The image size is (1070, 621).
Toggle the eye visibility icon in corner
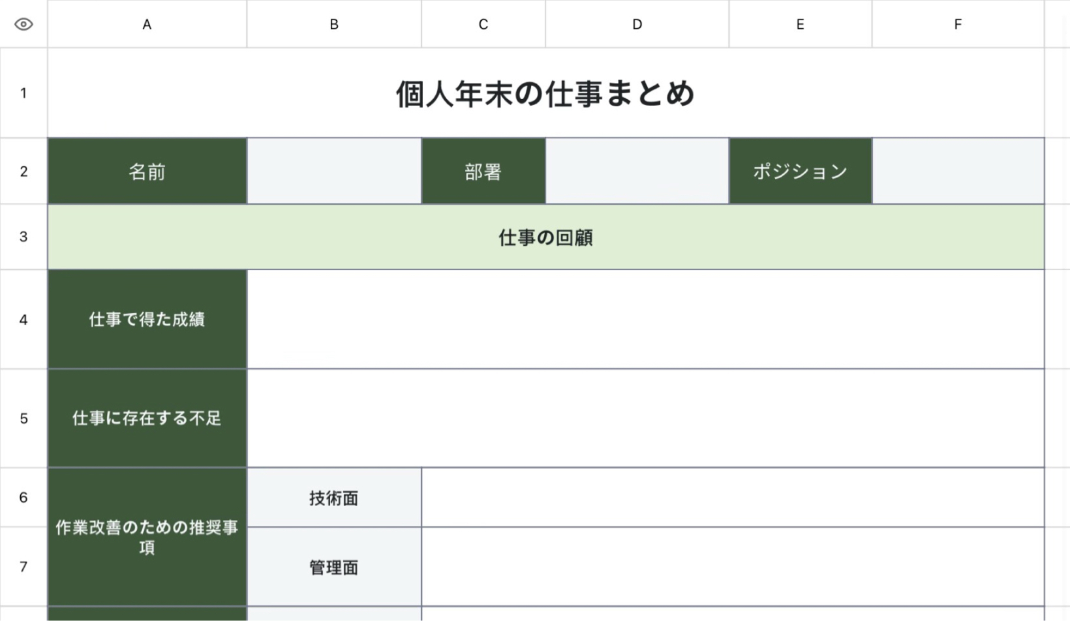[x=23, y=24]
